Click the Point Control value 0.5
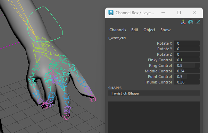This screenshot has width=208, height=133. (187, 77)
